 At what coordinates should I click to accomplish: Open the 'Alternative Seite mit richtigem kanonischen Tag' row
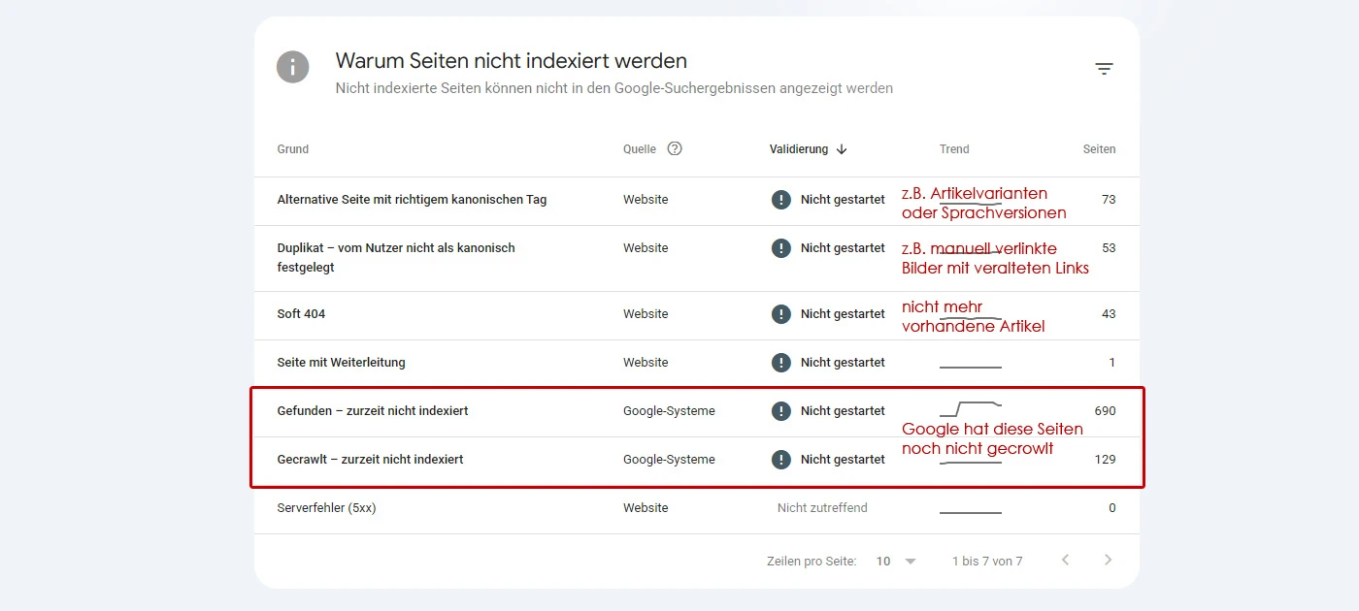coord(697,200)
